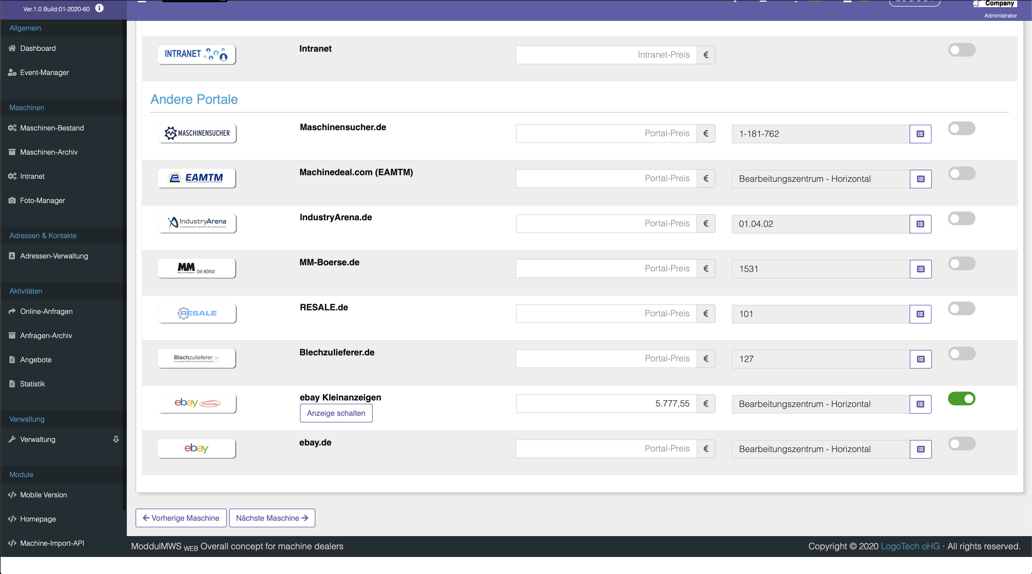
Task: Open category list for Blechzulieferer.de
Action: [920, 359]
